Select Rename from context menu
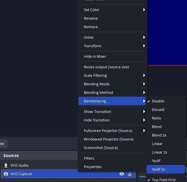The image size is (187, 182). pos(91,18)
